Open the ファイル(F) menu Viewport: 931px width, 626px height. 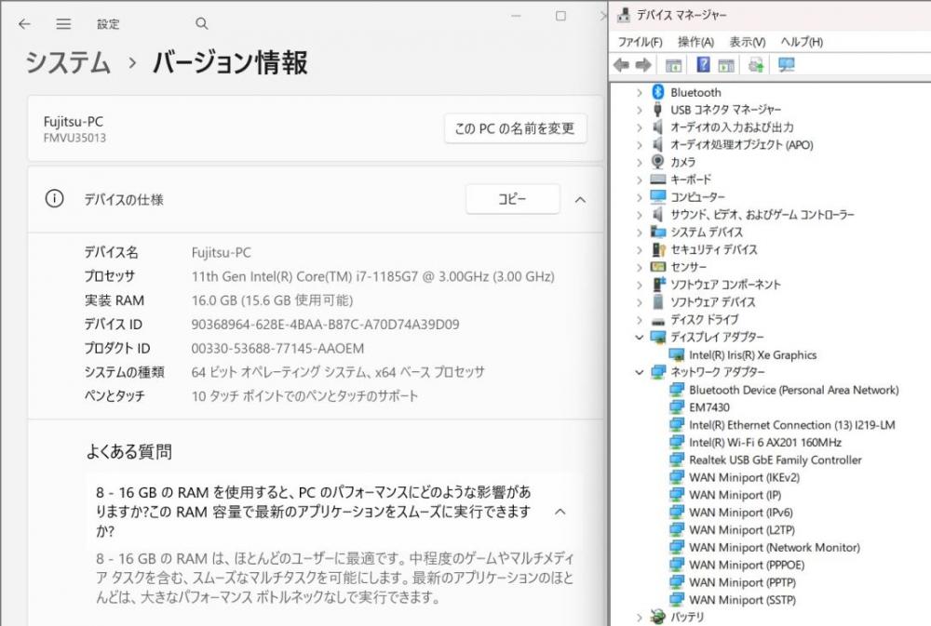(x=640, y=42)
